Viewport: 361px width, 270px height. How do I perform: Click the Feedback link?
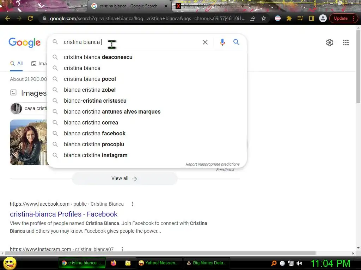225,170
